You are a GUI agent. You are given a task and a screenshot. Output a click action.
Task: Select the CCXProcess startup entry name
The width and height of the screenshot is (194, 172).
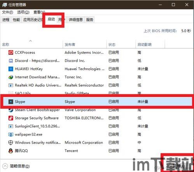(x=25, y=53)
